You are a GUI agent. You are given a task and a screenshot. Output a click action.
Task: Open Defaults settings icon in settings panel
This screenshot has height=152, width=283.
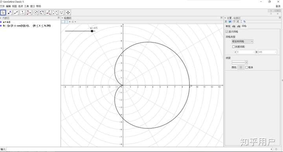pyautogui.click(x=241, y=22)
